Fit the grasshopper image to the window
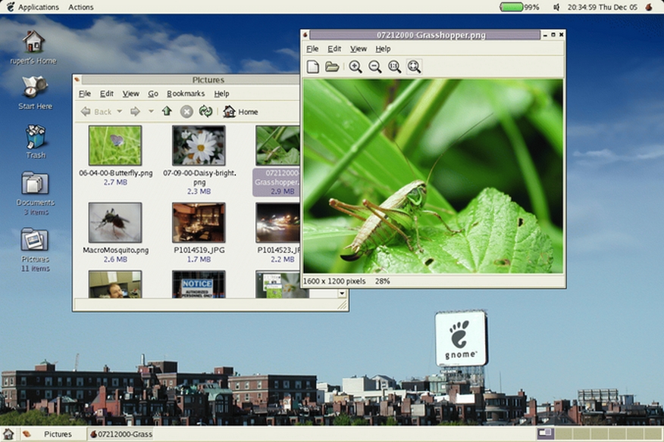 pos(415,67)
